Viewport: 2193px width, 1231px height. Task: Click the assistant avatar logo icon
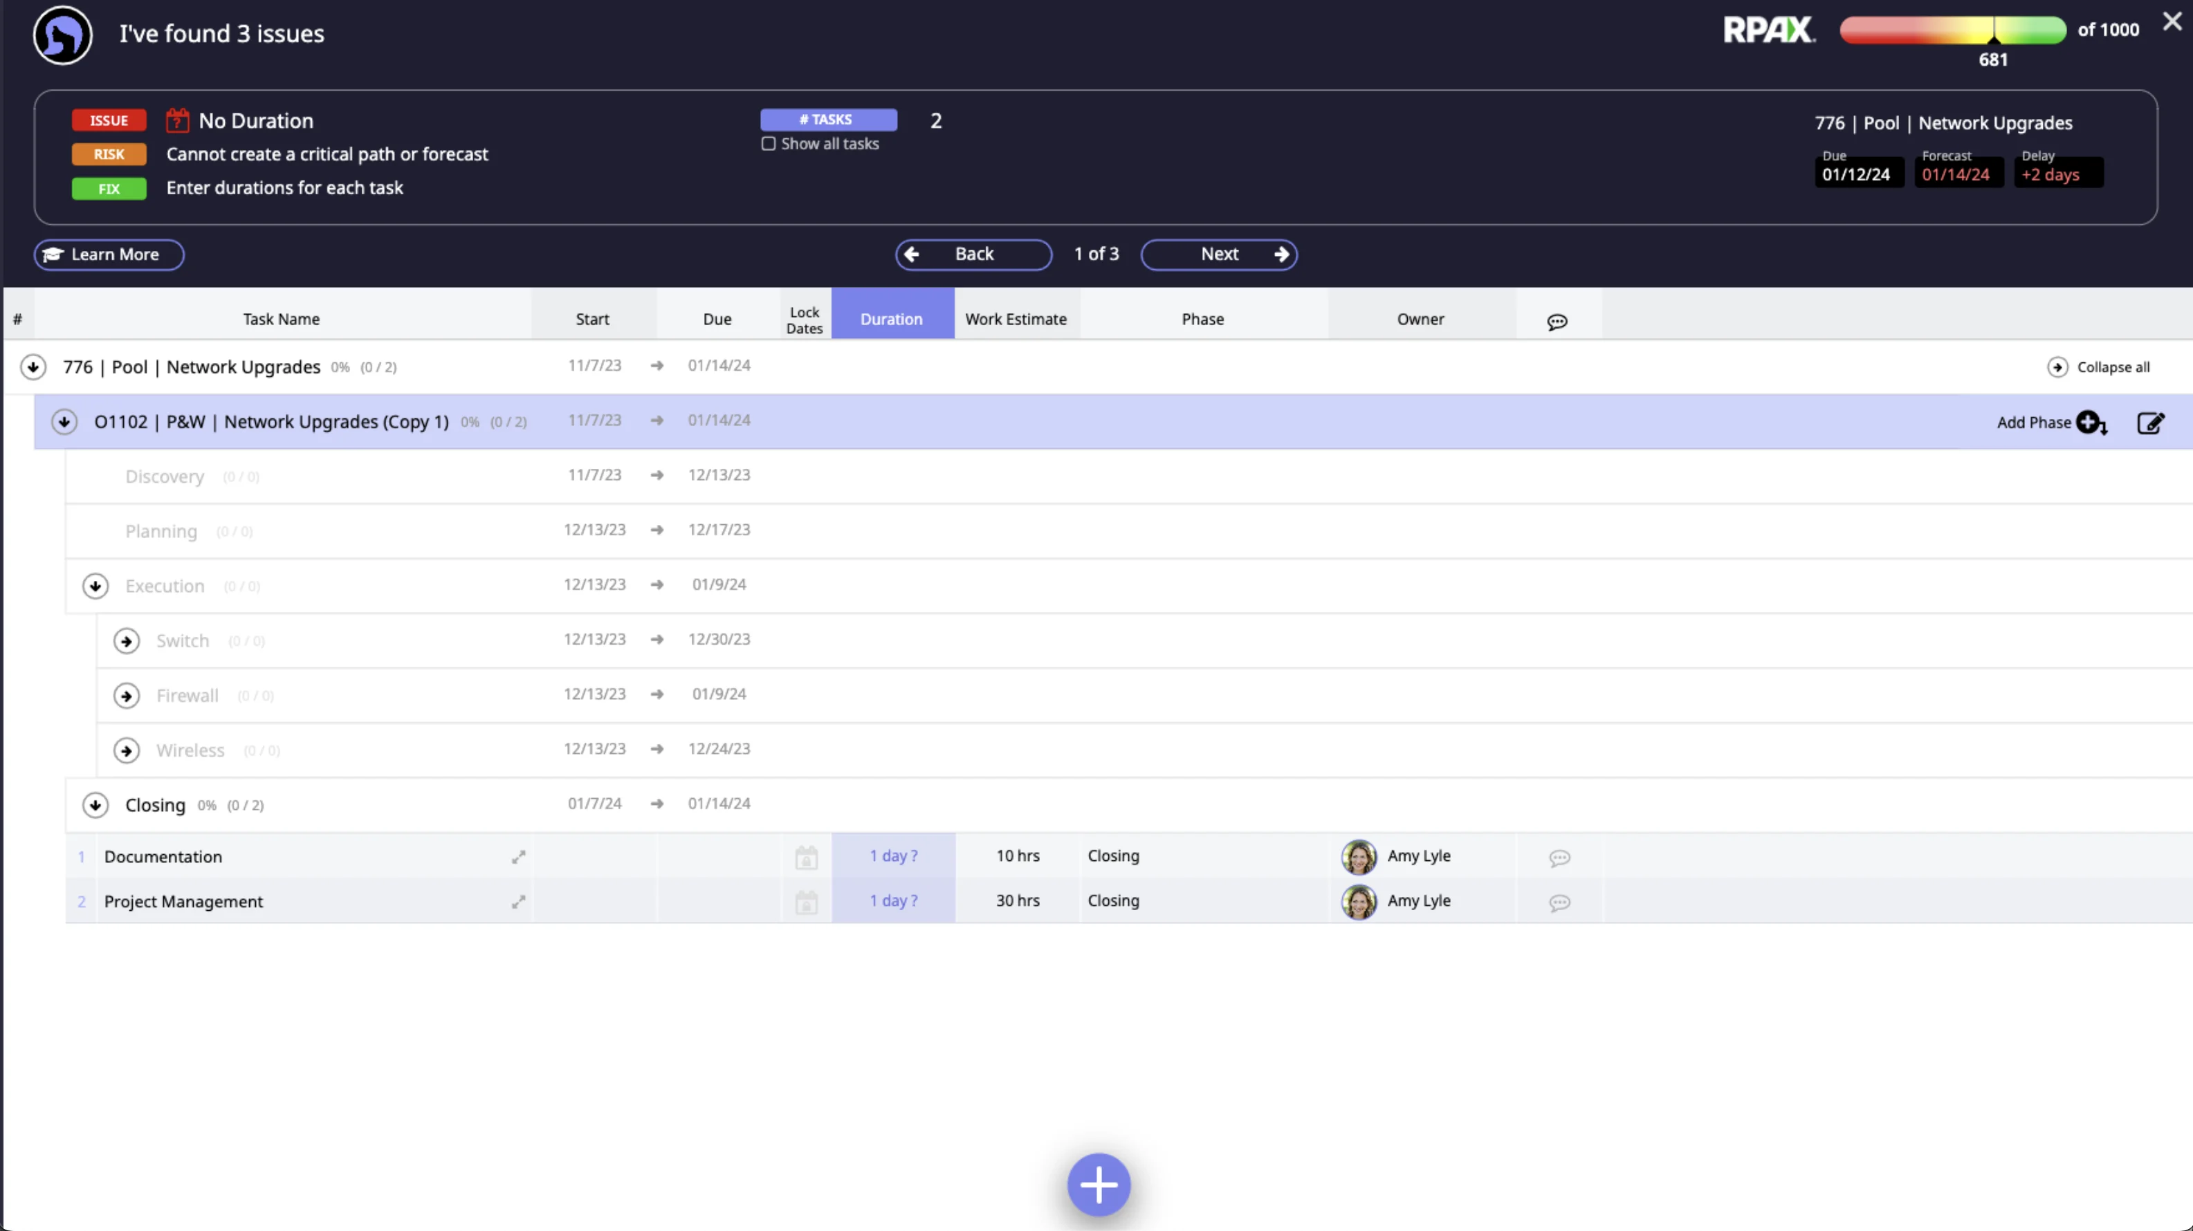(x=62, y=35)
